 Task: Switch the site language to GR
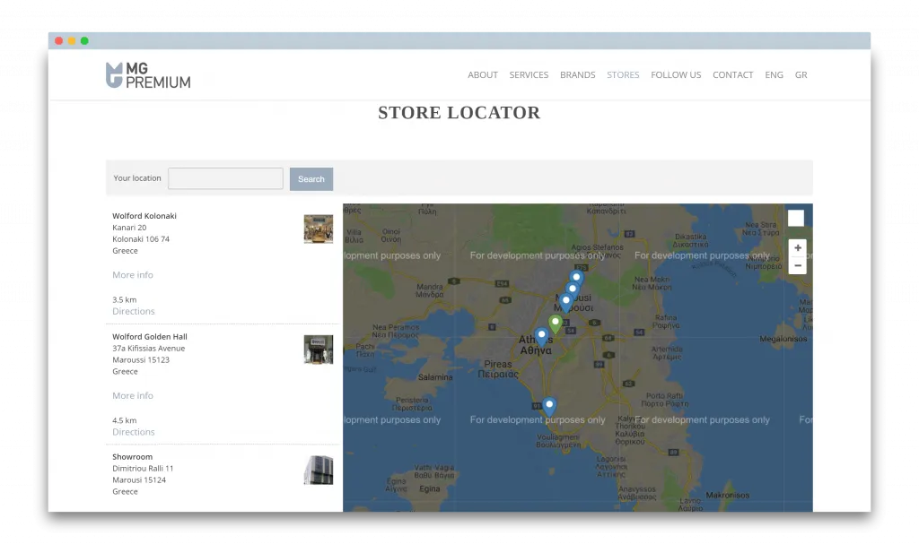point(801,75)
